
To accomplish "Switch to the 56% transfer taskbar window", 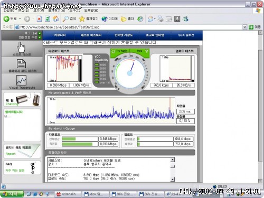I will [x=150, y=194].
